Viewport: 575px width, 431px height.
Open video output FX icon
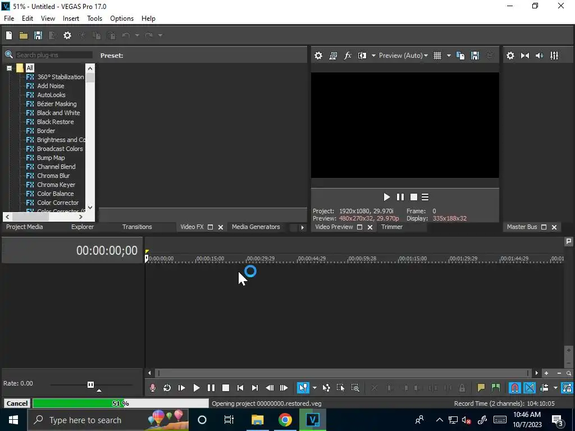click(348, 56)
